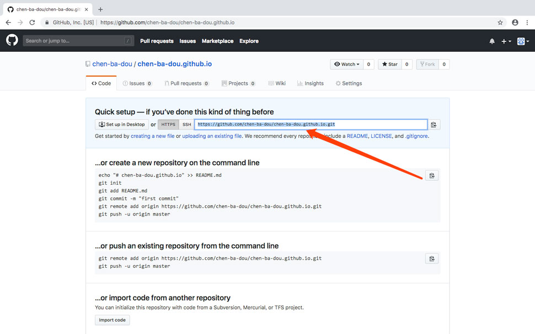Go back in browser history

8,23
